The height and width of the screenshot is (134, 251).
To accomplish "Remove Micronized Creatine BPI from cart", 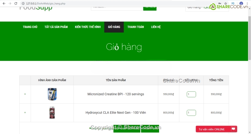I will point(25,94).
